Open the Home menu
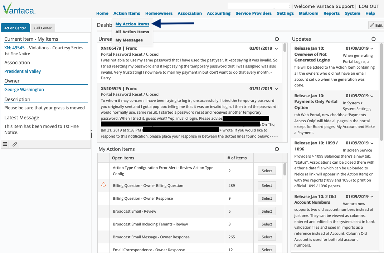 pos(102,13)
